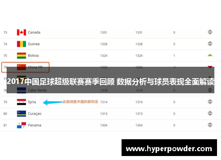Select rank number 79
Image resolution: width=221 pixels, height=160 pixels.
pos(5,102)
